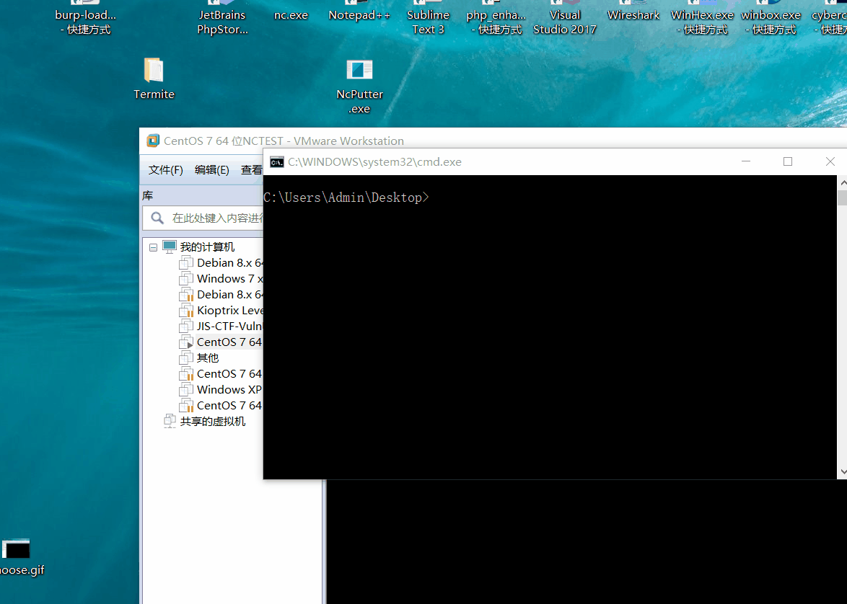The width and height of the screenshot is (847, 604).
Task: Select the Wireshark desktop shortcut
Action: (633, 14)
